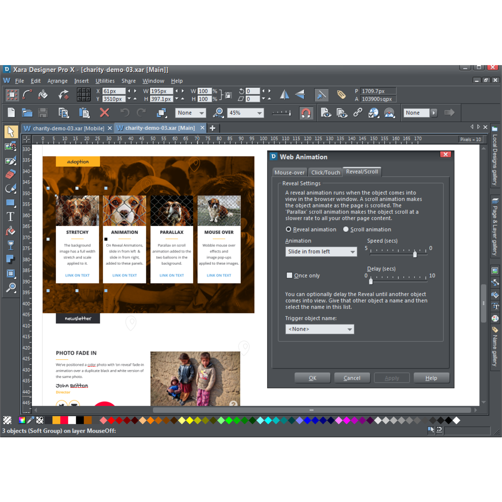
Task: Click the Help button
Action: click(431, 378)
